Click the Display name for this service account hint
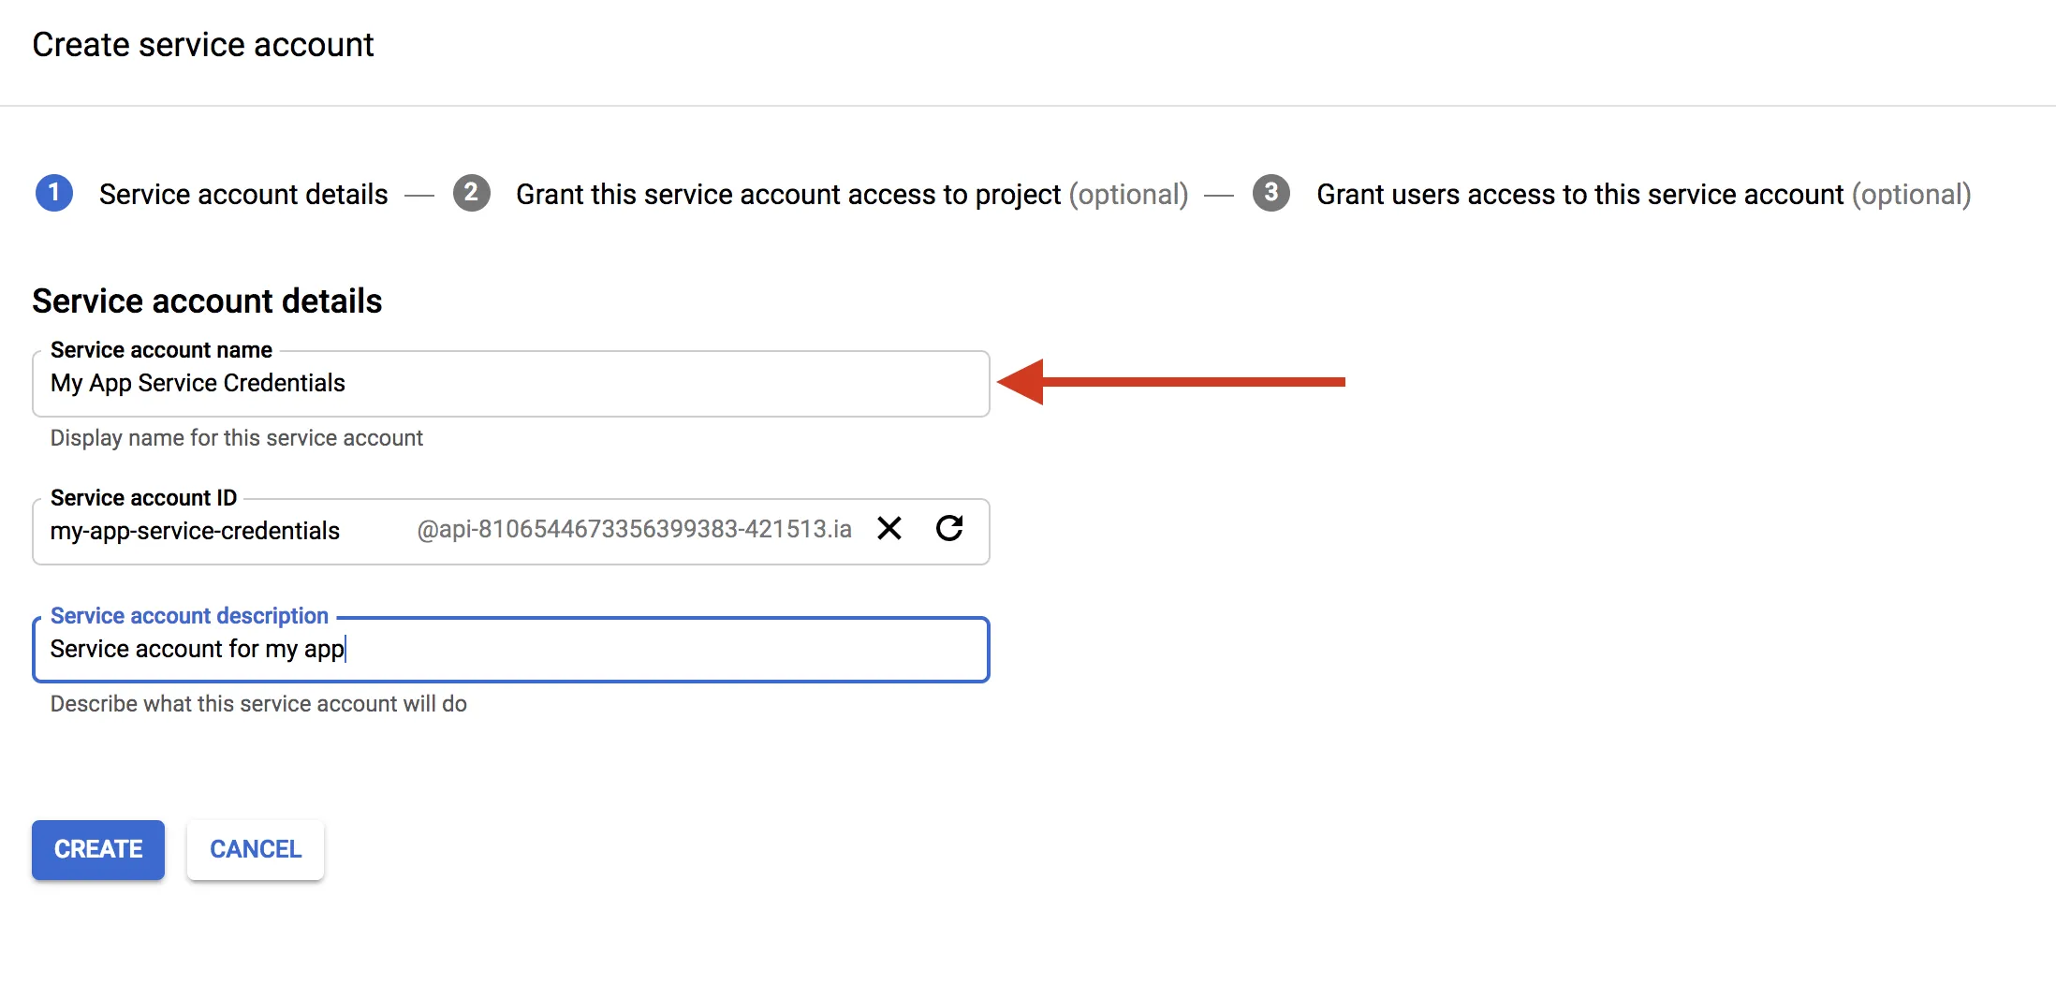 pyautogui.click(x=236, y=438)
